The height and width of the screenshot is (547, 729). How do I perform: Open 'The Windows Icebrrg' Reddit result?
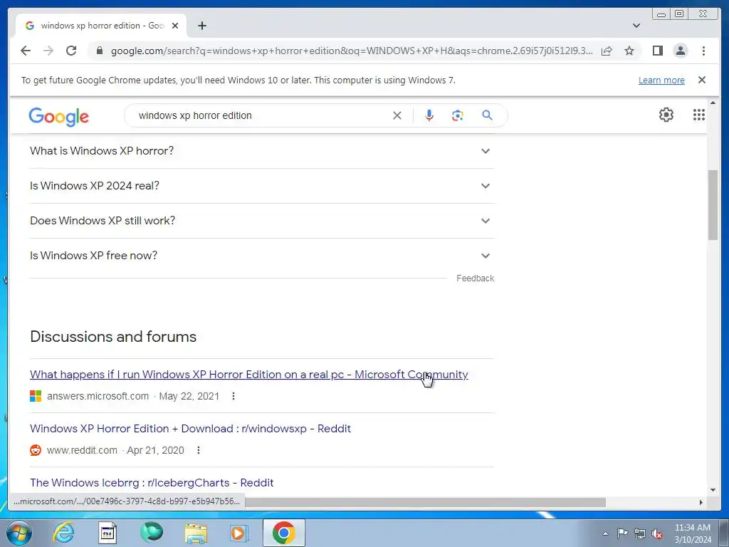coord(152,482)
